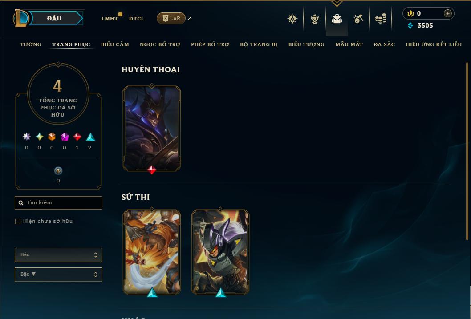The height and width of the screenshot is (319, 471).
Task: Open the Collection briefcase icon
Action: click(337, 19)
